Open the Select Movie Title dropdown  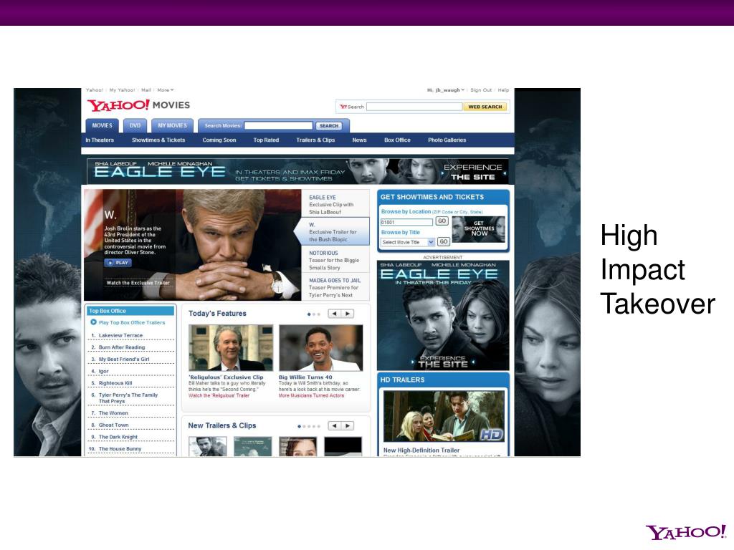(408, 242)
